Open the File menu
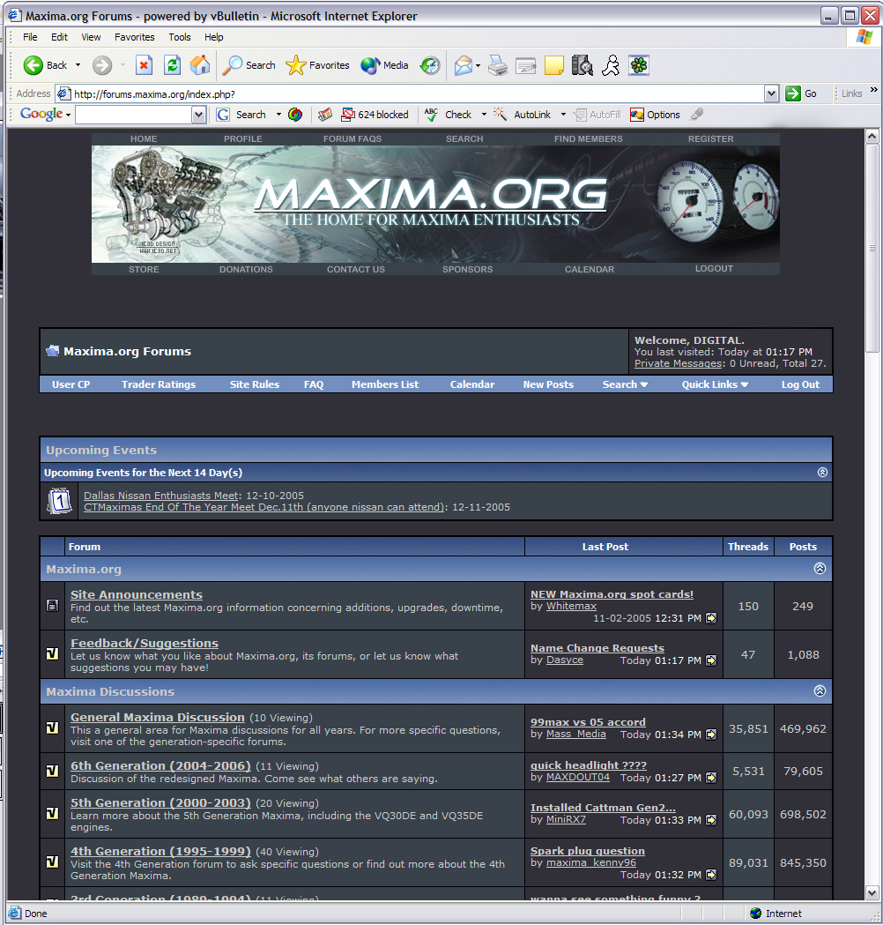This screenshot has height=925, width=883. (30, 37)
